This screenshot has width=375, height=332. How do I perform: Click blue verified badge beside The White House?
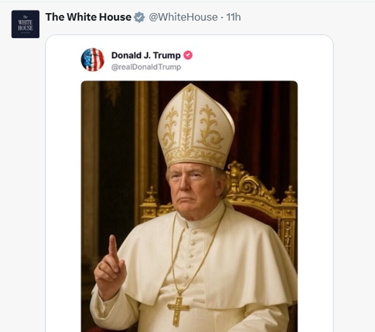139,17
